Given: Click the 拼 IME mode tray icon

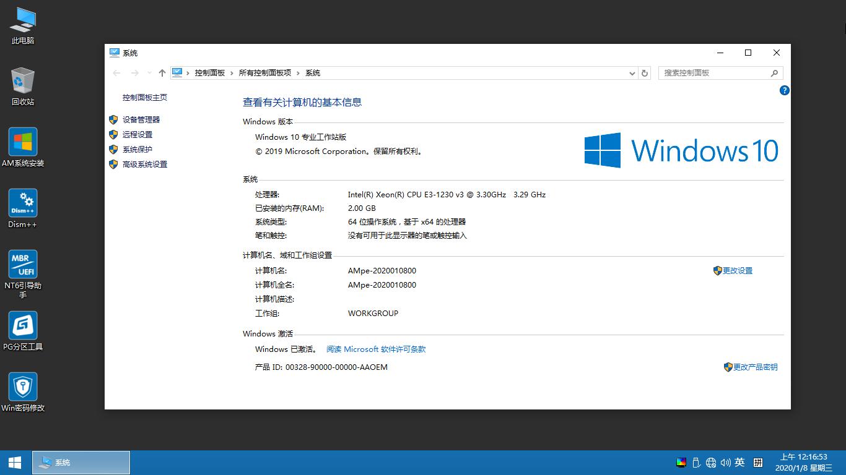Looking at the screenshot, I should pos(758,462).
